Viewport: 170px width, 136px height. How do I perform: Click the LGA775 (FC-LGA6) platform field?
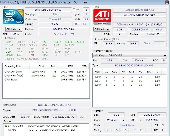(x=64, y=29)
